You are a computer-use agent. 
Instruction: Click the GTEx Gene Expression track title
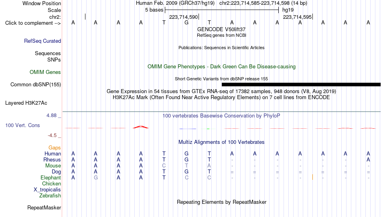coord(221,91)
